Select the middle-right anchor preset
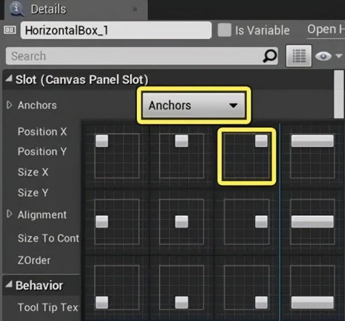Image resolution: width=345 pixels, height=321 pixels. (247, 221)
